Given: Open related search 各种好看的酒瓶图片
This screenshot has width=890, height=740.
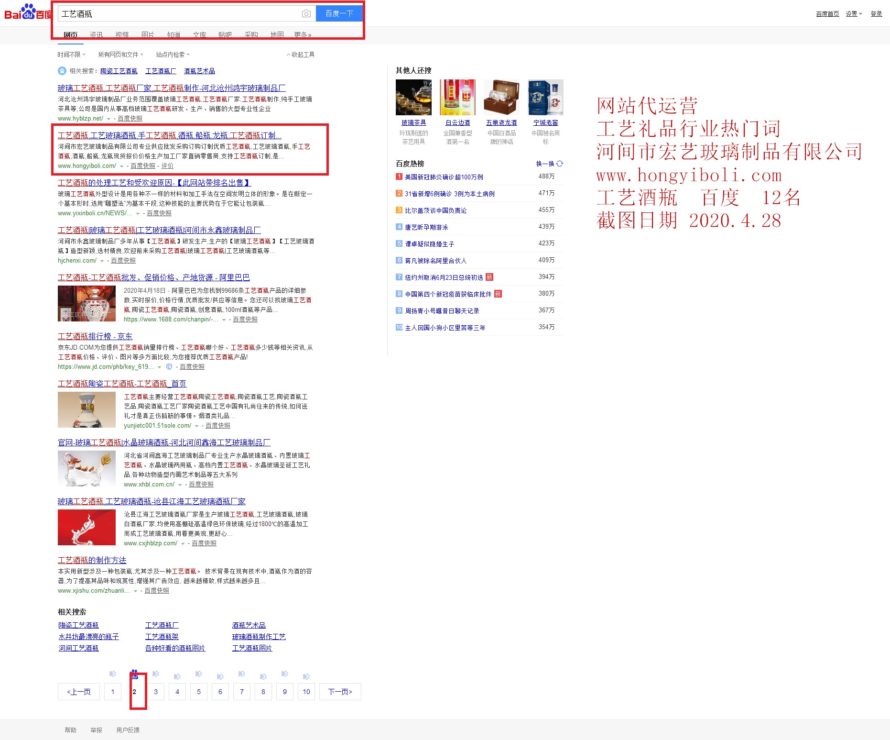Looking at the screenshot, I should click(x=175, y=648).
